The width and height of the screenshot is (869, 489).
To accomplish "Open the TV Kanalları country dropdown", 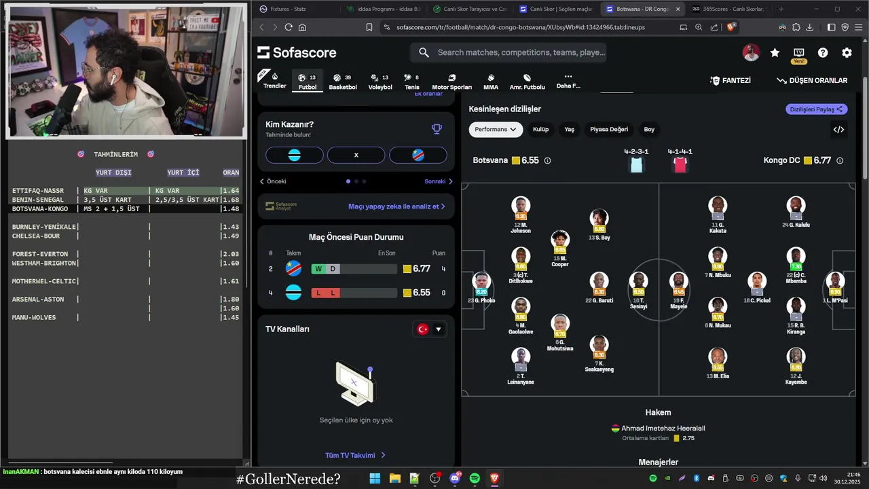I will click(429, 329).
